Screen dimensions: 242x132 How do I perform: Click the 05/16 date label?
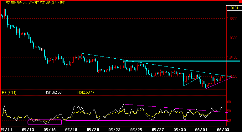[49, 130]
